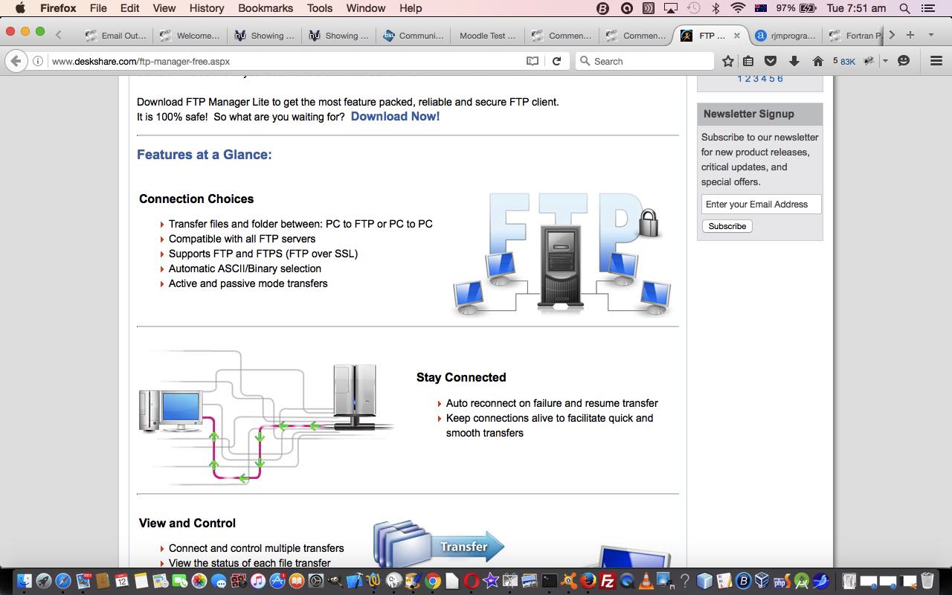The image size is (952, 595).
Task: Open a new tab with plus button
Action: click(910, 35)
